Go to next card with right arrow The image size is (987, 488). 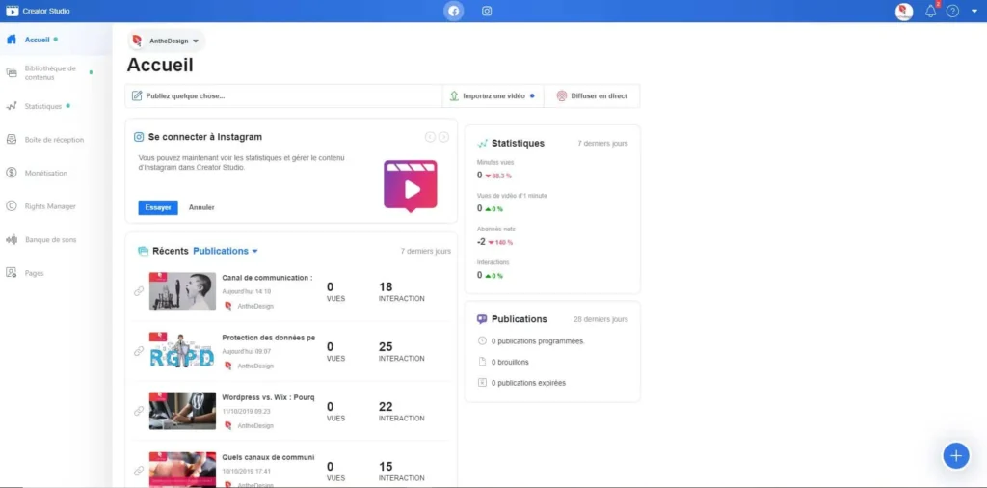(443, 137)
